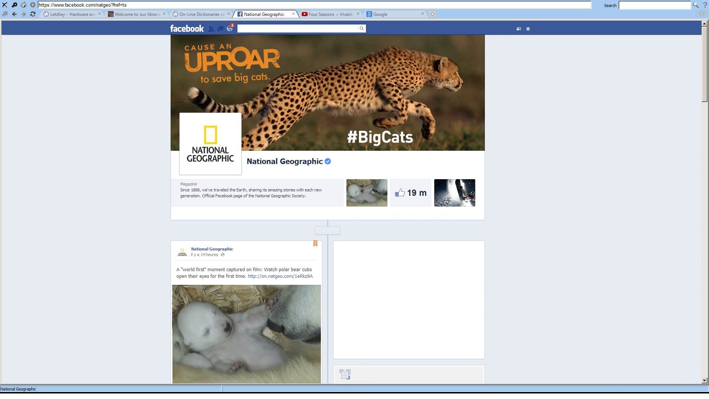This screenshot has width=709, height=399.
Task: Open browser help question mark icon
Action: tap(705, 5)
